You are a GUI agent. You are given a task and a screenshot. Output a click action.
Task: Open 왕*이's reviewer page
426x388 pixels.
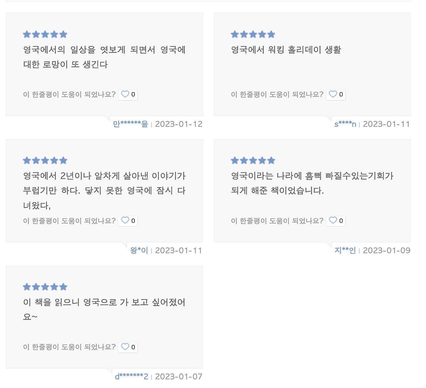pos(139,250)
